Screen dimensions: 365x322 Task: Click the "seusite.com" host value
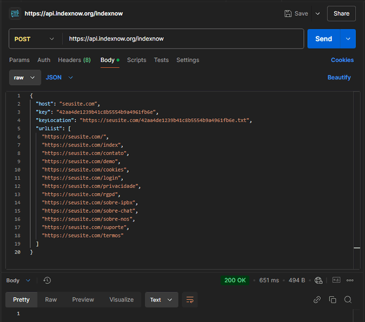[78, 104]
